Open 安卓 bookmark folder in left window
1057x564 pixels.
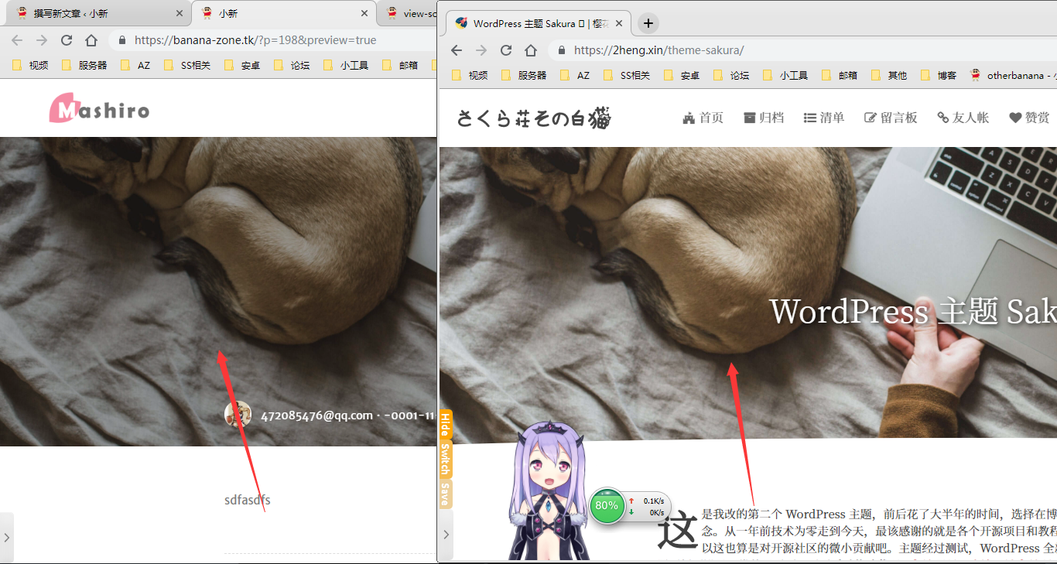[242, 66]
